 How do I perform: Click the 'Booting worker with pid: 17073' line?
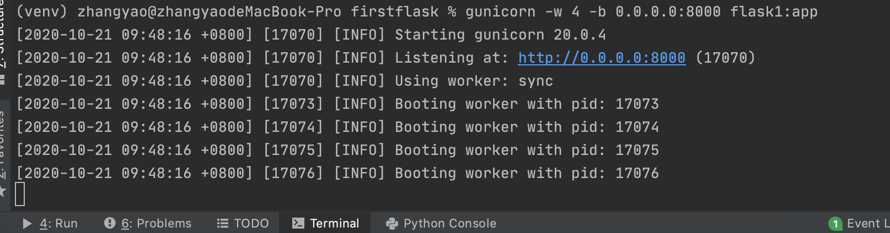pyautogui.click(x=337, y=104)
